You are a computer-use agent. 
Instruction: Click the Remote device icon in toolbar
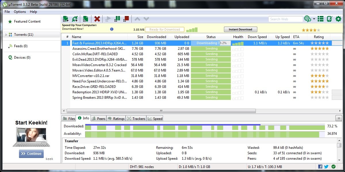coord(329,19)
